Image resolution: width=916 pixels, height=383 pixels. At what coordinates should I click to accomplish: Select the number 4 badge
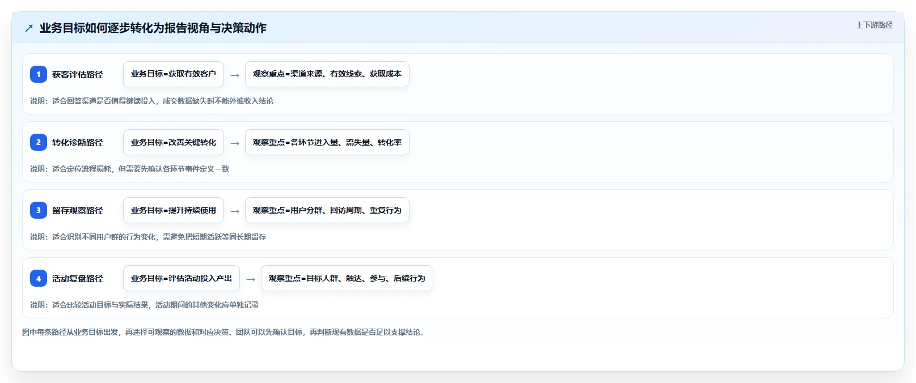pyautogui.click(x=39, y=278)
